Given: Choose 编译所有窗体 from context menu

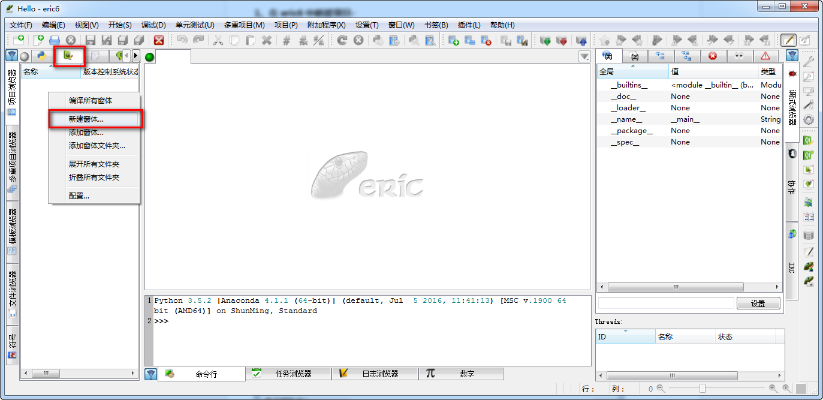Looking at the screenshot, I should click(x=94, y=100).
